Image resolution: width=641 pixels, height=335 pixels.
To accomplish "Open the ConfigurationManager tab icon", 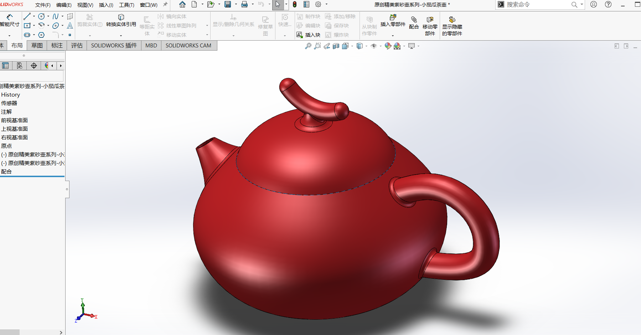I will (x=20, y=66).
